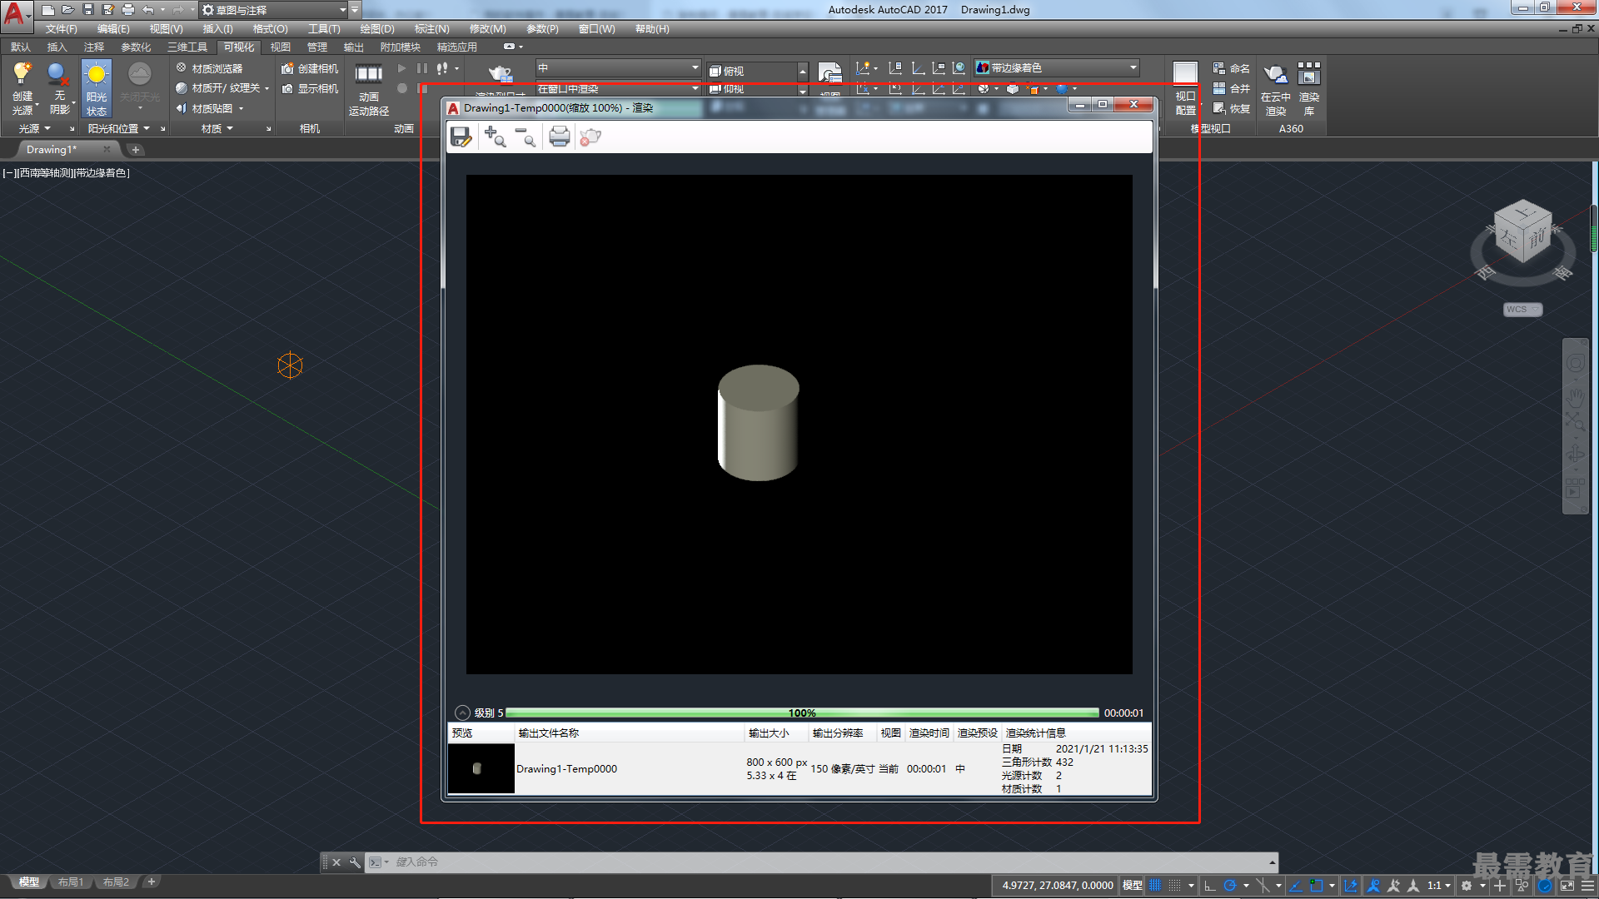Click the clean screen icon in status bar
This screenshot has width=1599, height=899.
click(x=1567, y=886)
